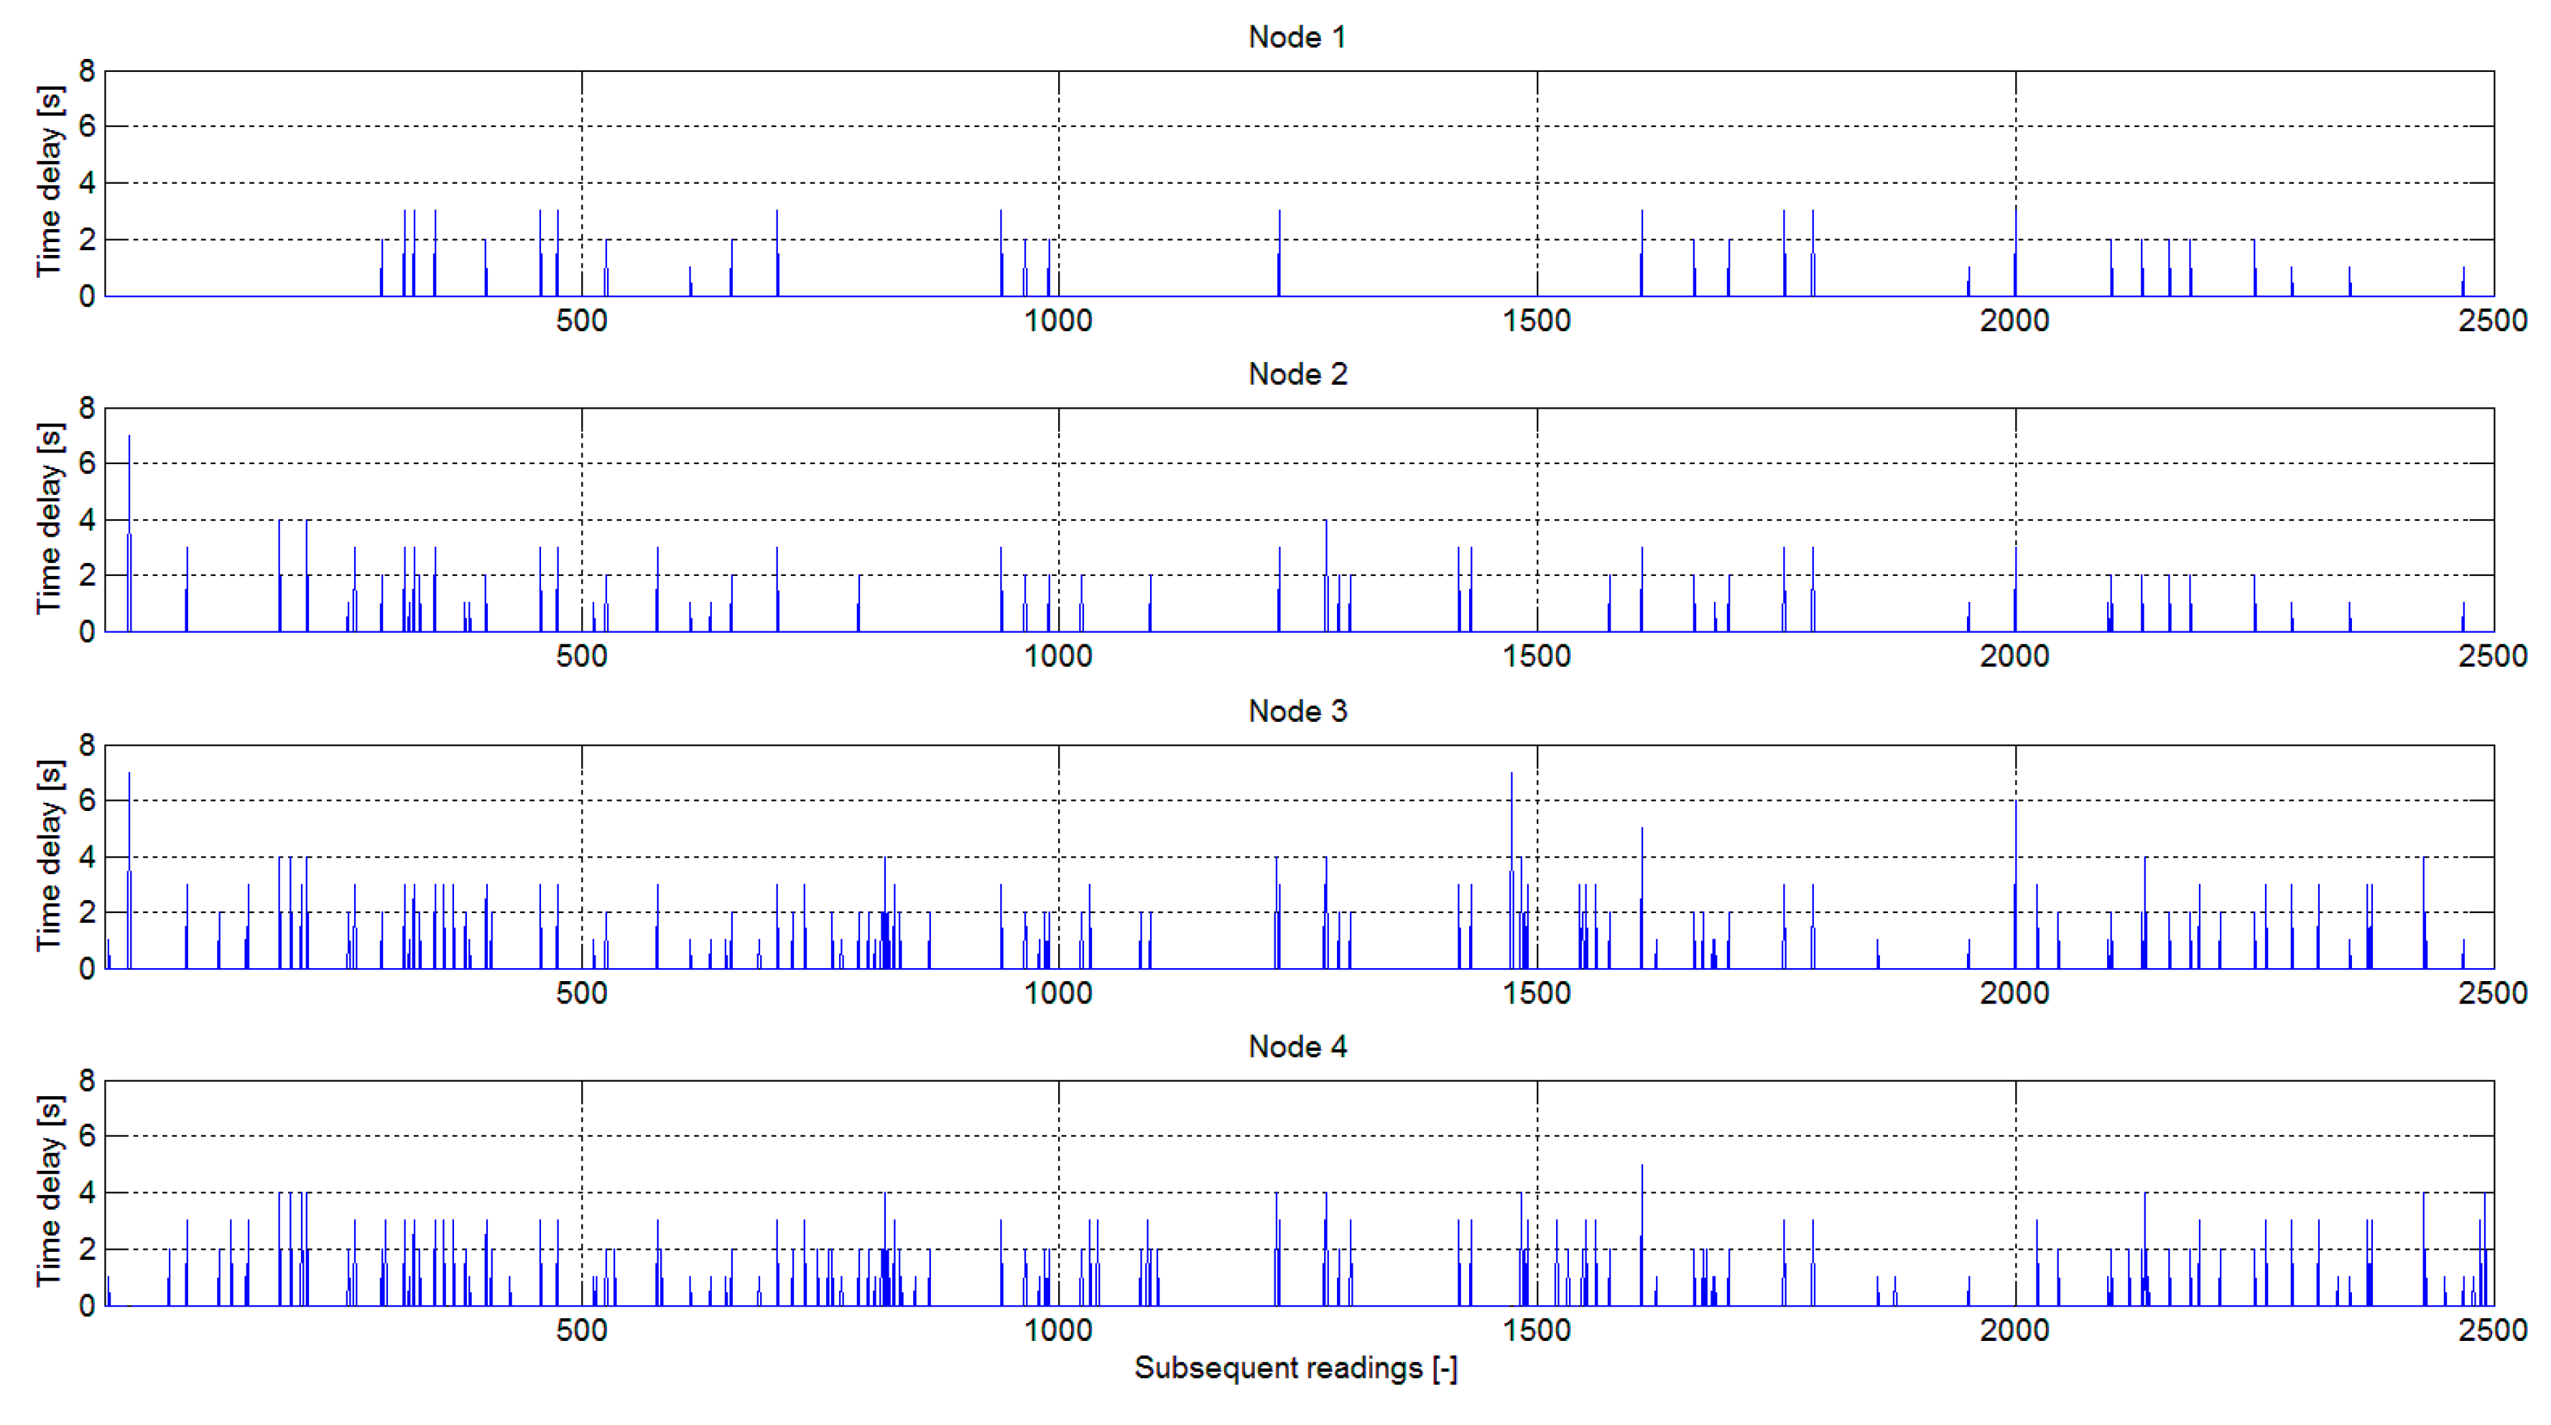This screenshot has width=2551, height=1425.
Task: Click the "500" tick label under Node 4
Action: 581,1330
